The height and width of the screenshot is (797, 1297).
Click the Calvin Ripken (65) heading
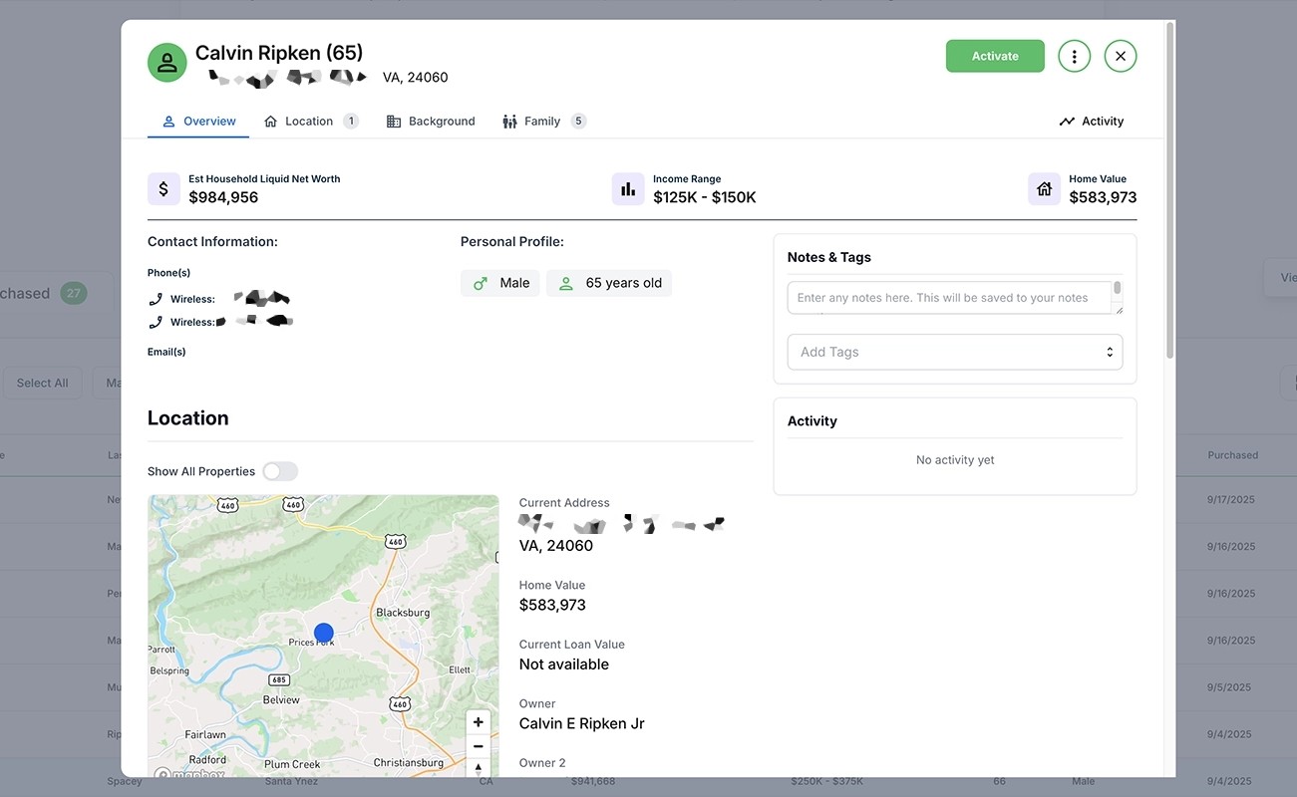(279, 53)
